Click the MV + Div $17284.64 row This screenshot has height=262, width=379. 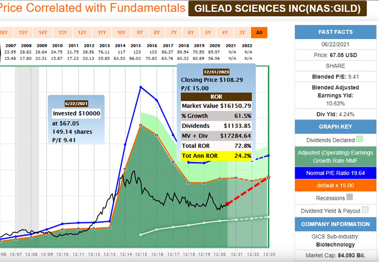[216, 136]
